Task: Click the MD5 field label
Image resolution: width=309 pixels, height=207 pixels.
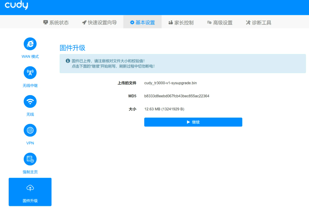Action: 132,96
